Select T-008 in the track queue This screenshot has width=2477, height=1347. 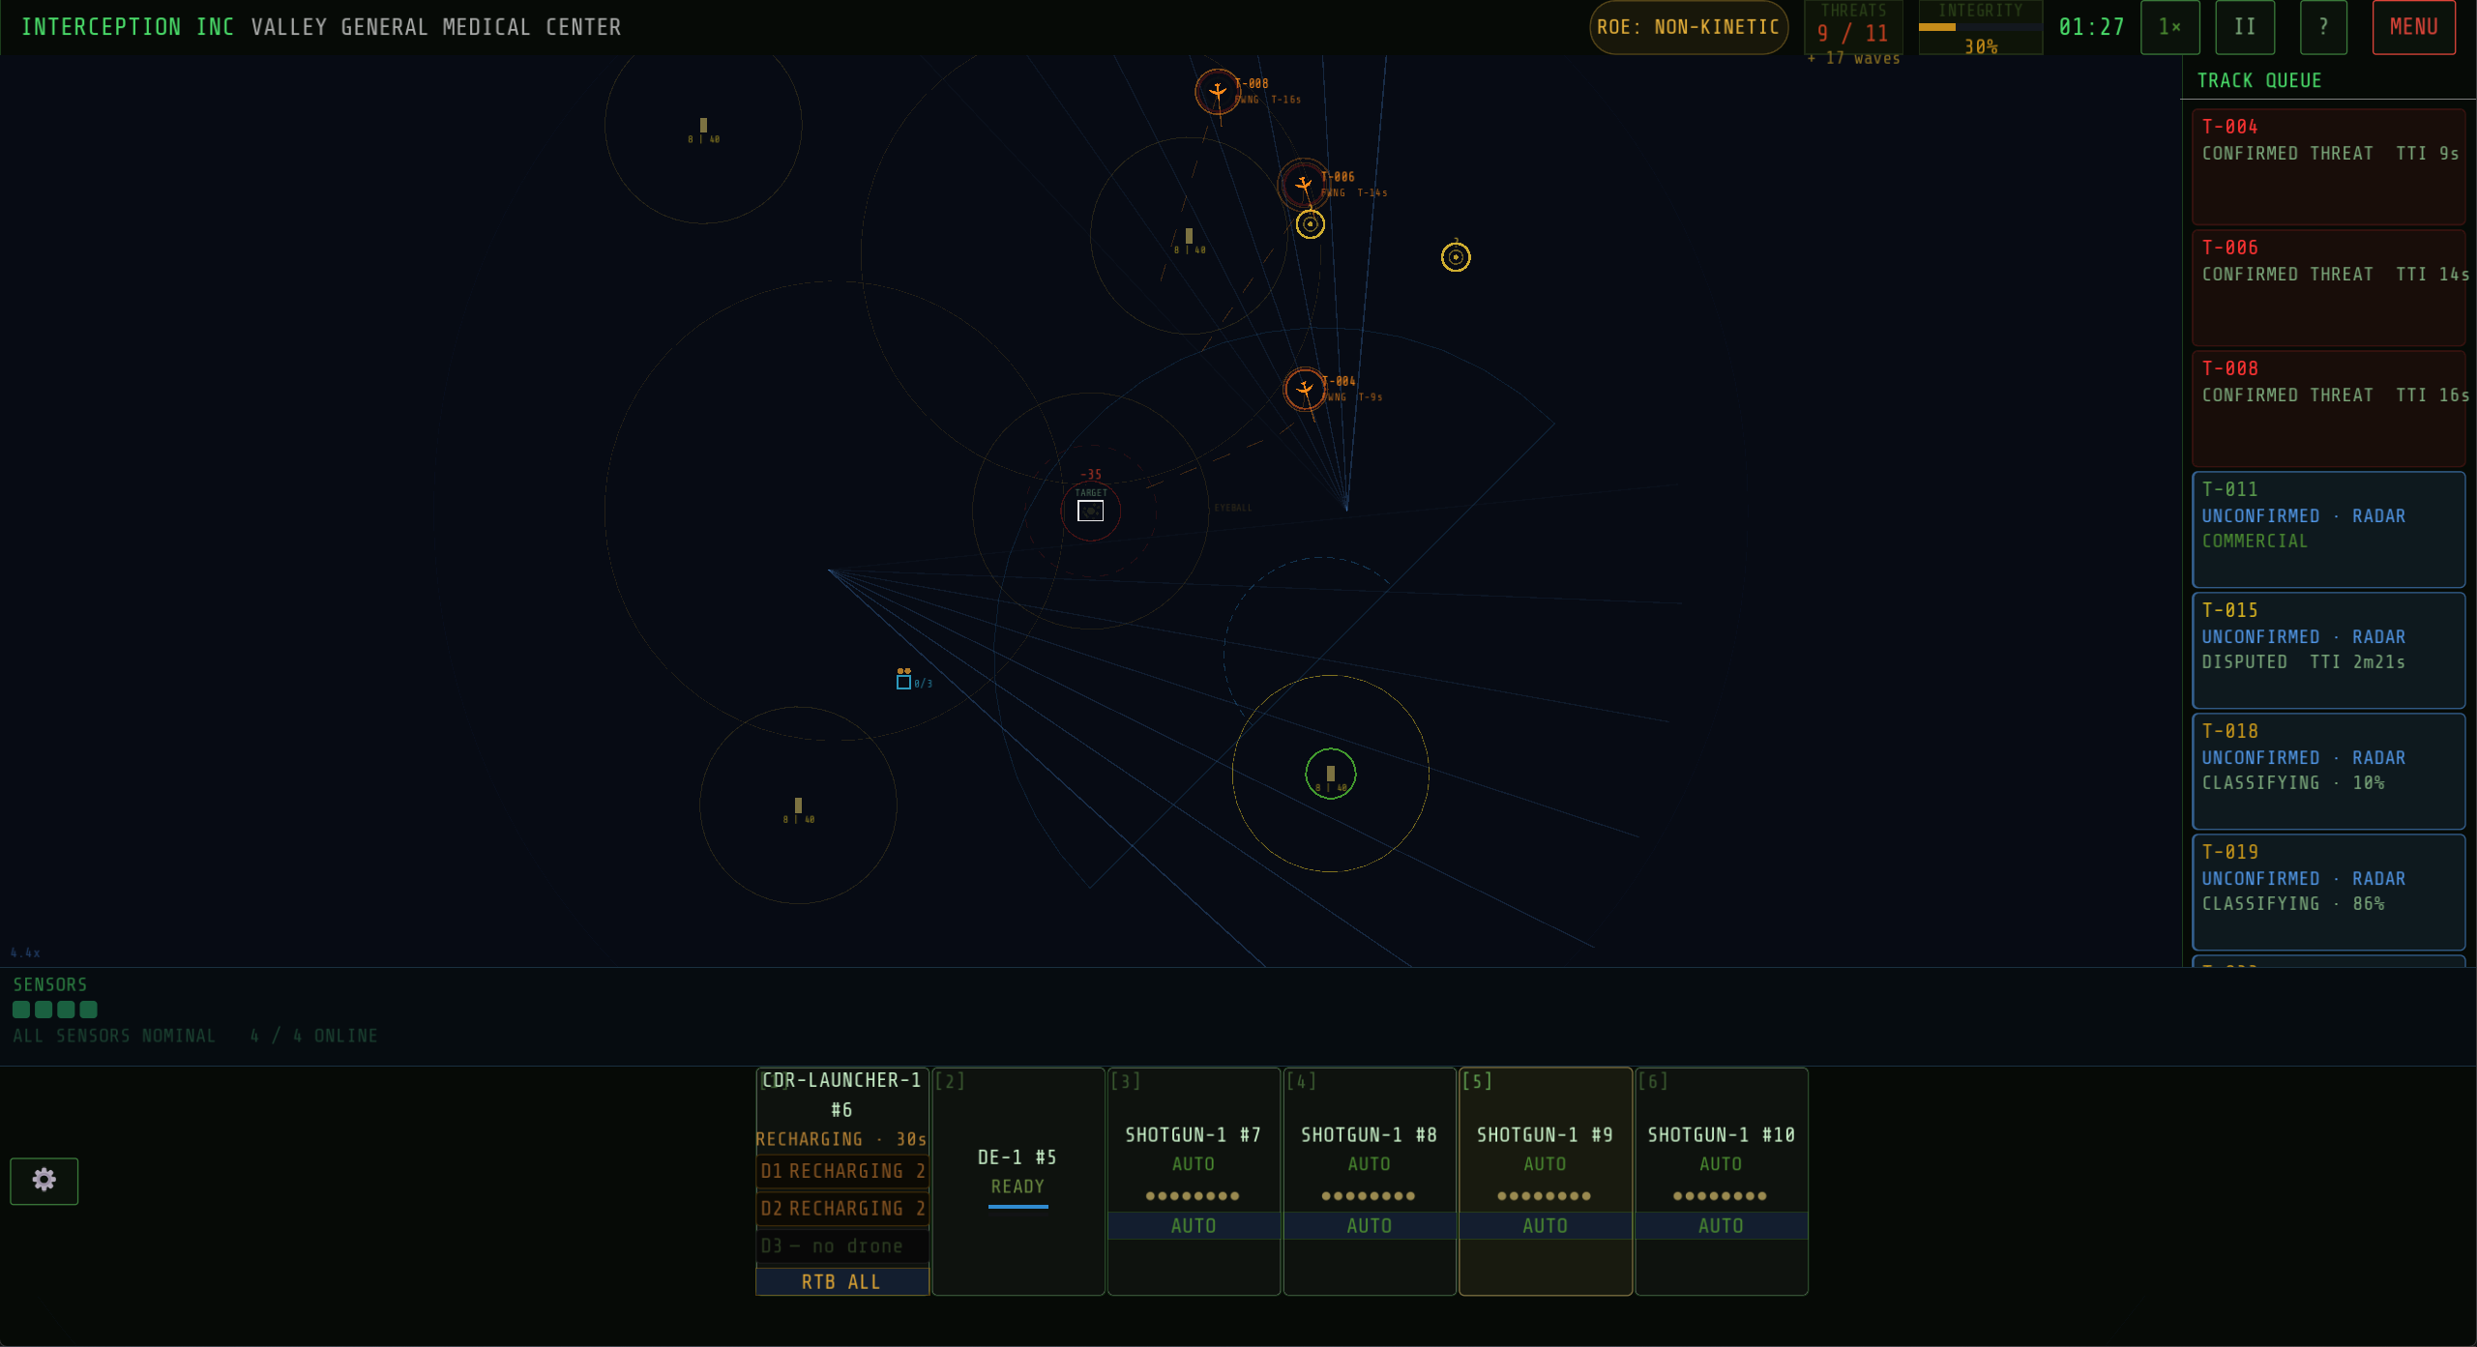point(2328,408)
